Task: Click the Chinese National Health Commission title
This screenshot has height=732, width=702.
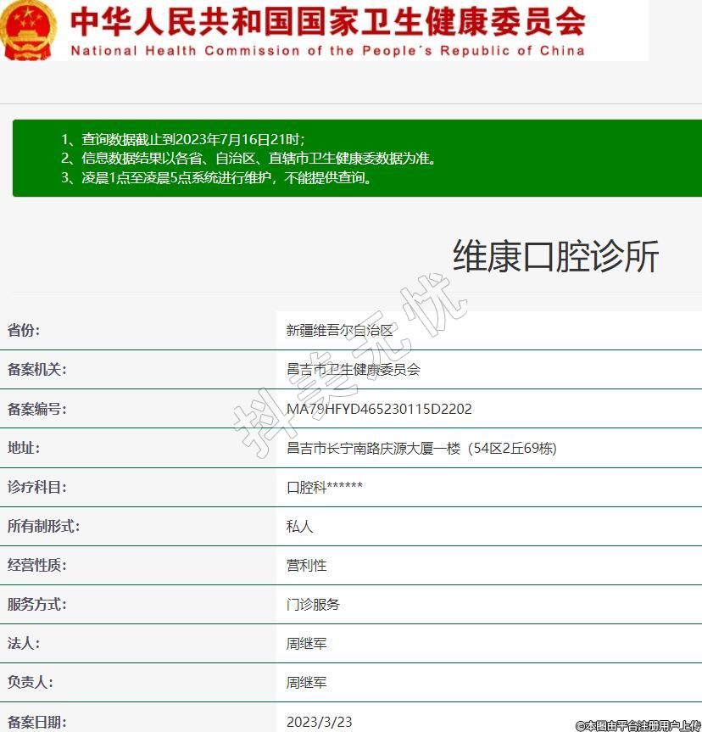Action: (327, 22)
